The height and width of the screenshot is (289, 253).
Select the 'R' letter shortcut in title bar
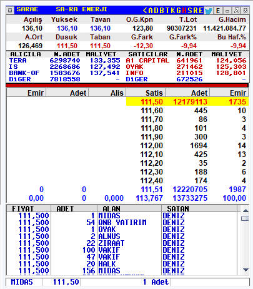(x=196, y=10)
